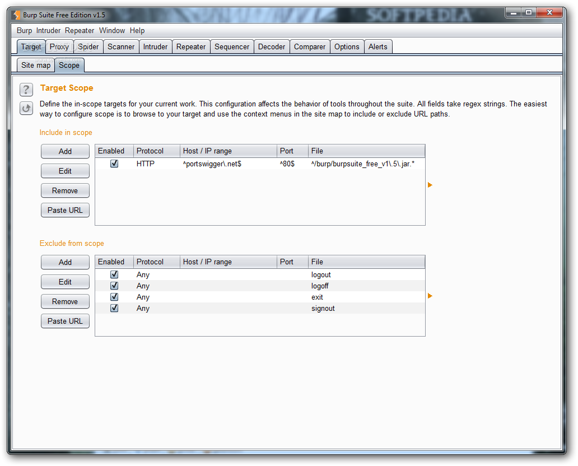Switch to the Scanner tab

(121, 47)
